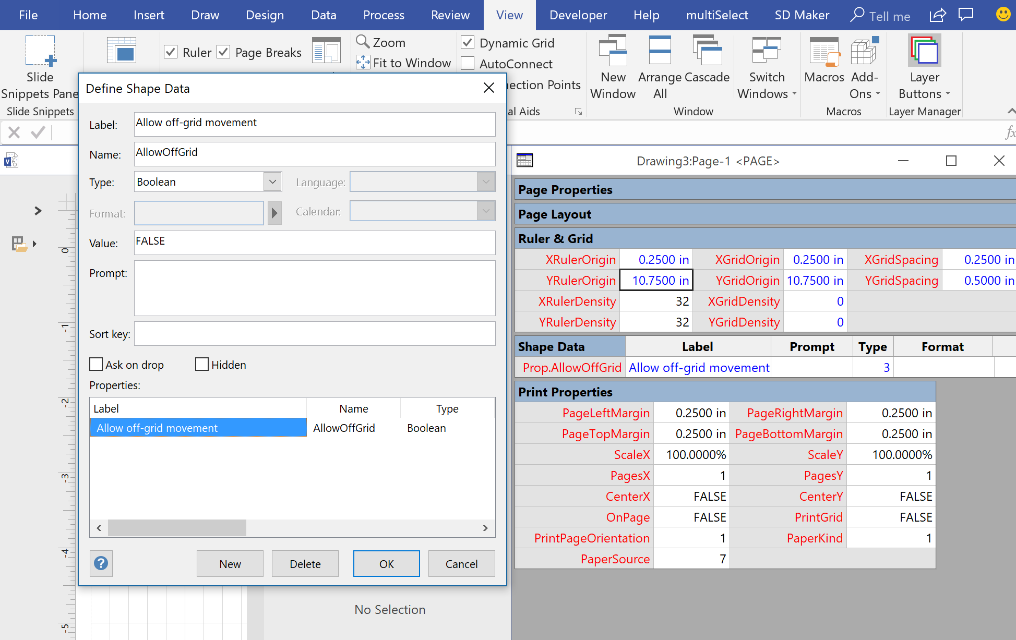This screenshot has width=1016, height=640.
Task: Click inside the Value field showing FALSE
Action: point(315,243)
